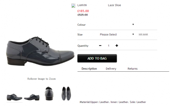This screenshot has height=106, width=170.
Task: Click the broken brand logo image icon
Action: (73, 6)
